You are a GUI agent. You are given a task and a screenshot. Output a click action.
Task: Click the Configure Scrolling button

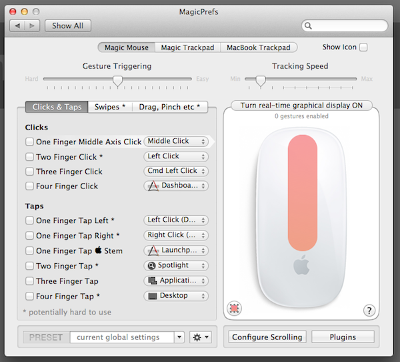click(267, 337)
